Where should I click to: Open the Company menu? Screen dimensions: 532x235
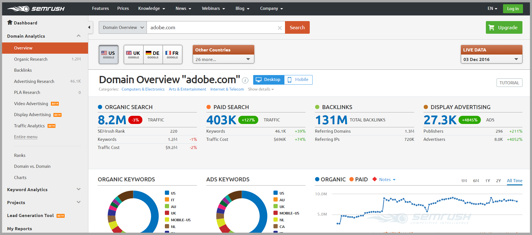pos(271,8)
